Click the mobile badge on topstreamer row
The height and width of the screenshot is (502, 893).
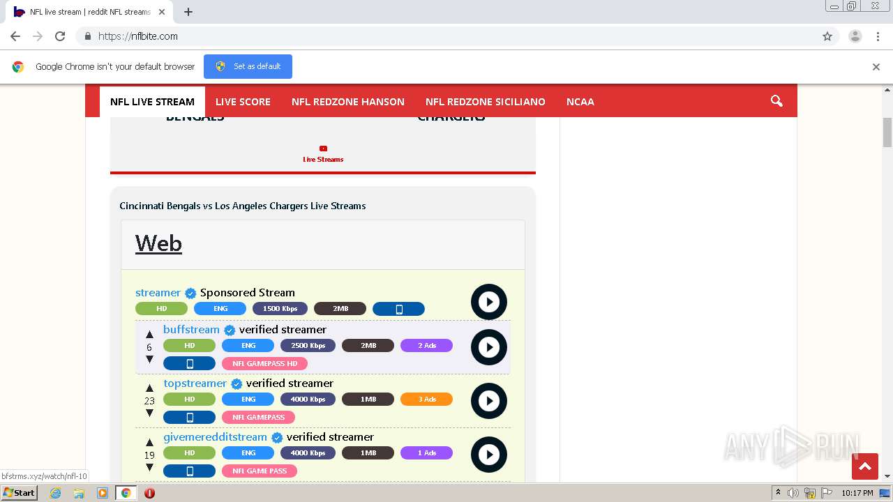(x=189, y=417)
